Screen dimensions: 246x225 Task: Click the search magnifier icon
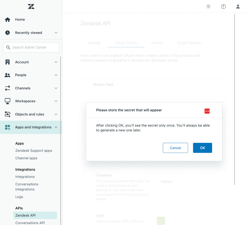point(8,47)
